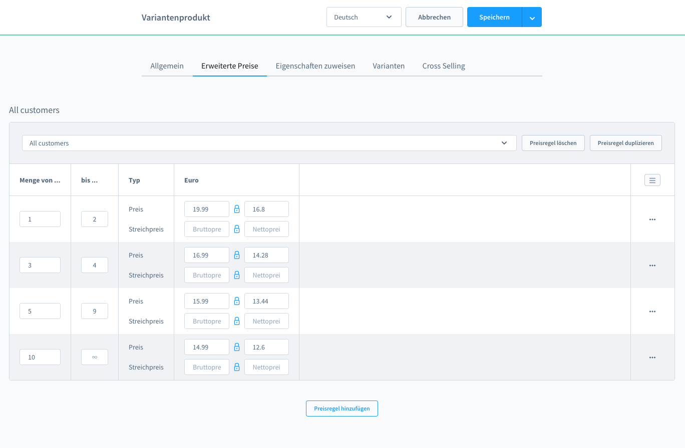This screenshot has height=448, width=685.
Task: Focus the quantity-from field showing 3
Action: (40, 265)
